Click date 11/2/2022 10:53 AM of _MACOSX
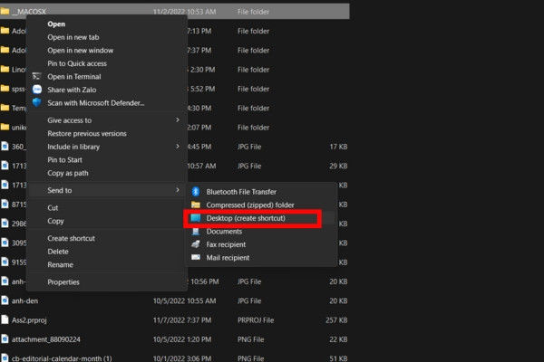Viewport: 544px width, 362px height. click(x=185, y=12)
